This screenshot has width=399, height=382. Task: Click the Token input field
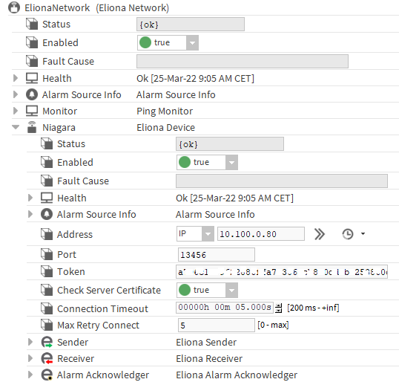[282, 271]
